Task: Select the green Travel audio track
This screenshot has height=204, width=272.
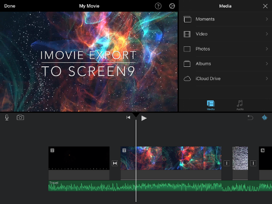Action: click(160, 186)
